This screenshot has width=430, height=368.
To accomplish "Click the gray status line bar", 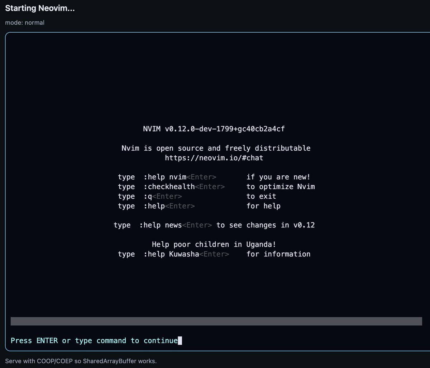I will [216, 321].
